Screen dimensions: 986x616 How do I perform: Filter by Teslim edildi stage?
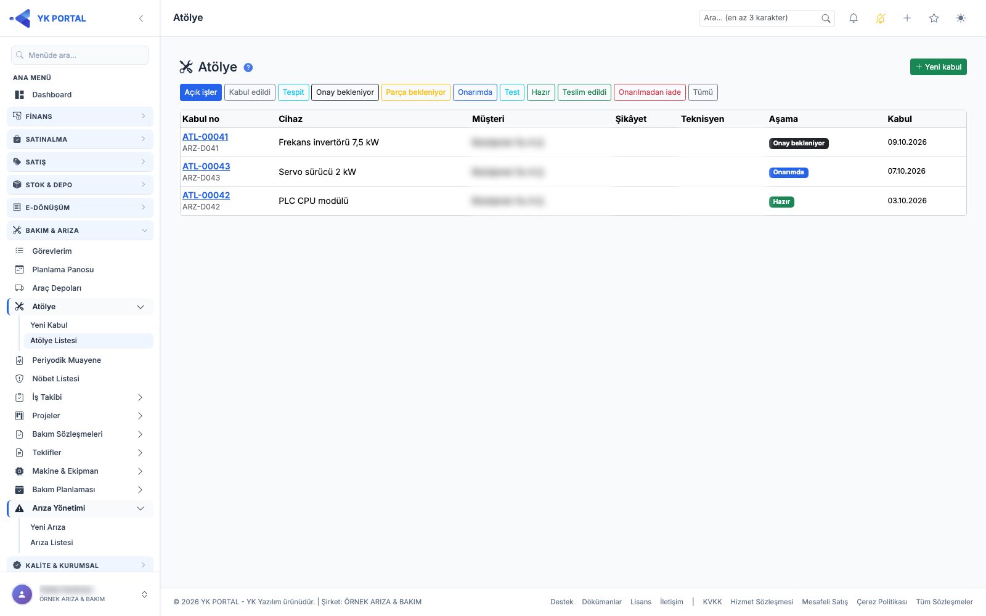click(584, 92)
